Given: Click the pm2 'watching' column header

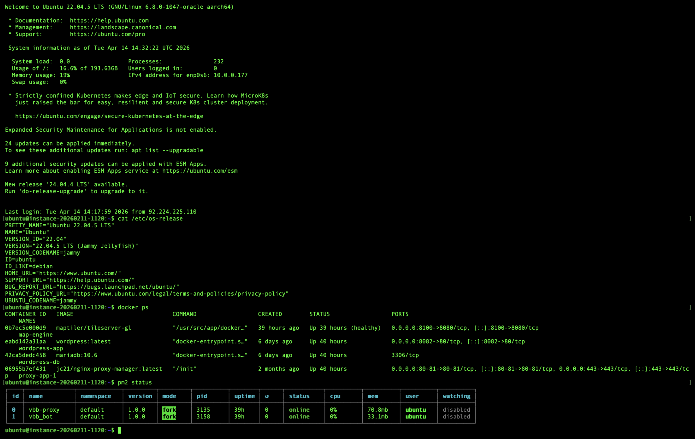Looking at the screenshot, I should [457, 396].
